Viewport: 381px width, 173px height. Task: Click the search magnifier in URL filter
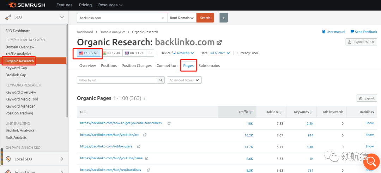tap(161, 80)
